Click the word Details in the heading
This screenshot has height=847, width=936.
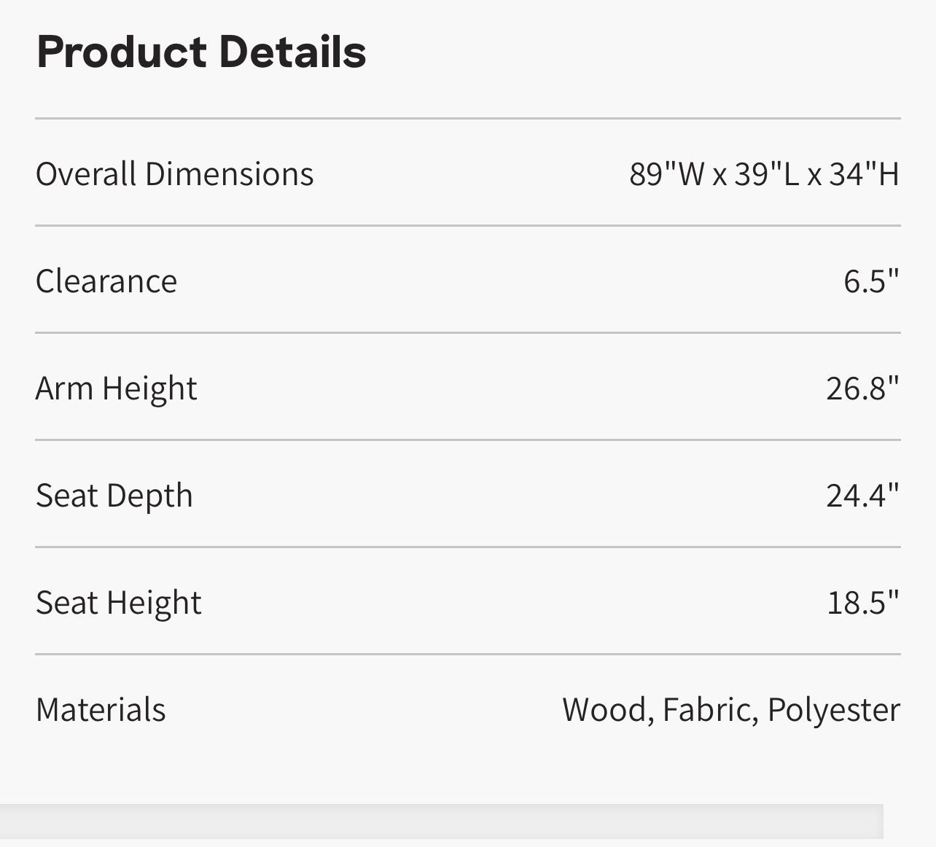pos(292,52)
